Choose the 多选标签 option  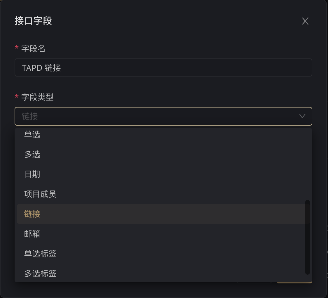[x=40, y=273]
